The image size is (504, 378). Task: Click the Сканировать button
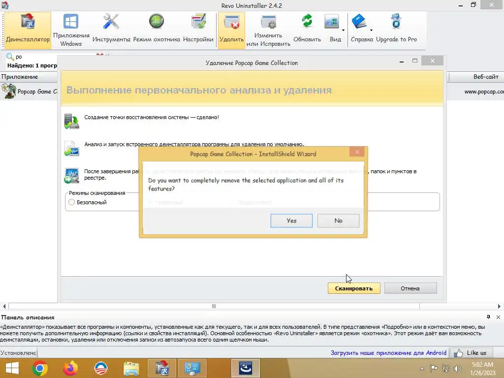point(354,288)
